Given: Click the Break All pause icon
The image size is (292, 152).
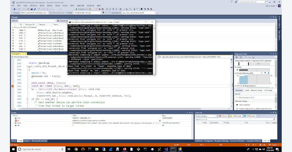Looking at the screenshot, I should (x=96, y=9).
